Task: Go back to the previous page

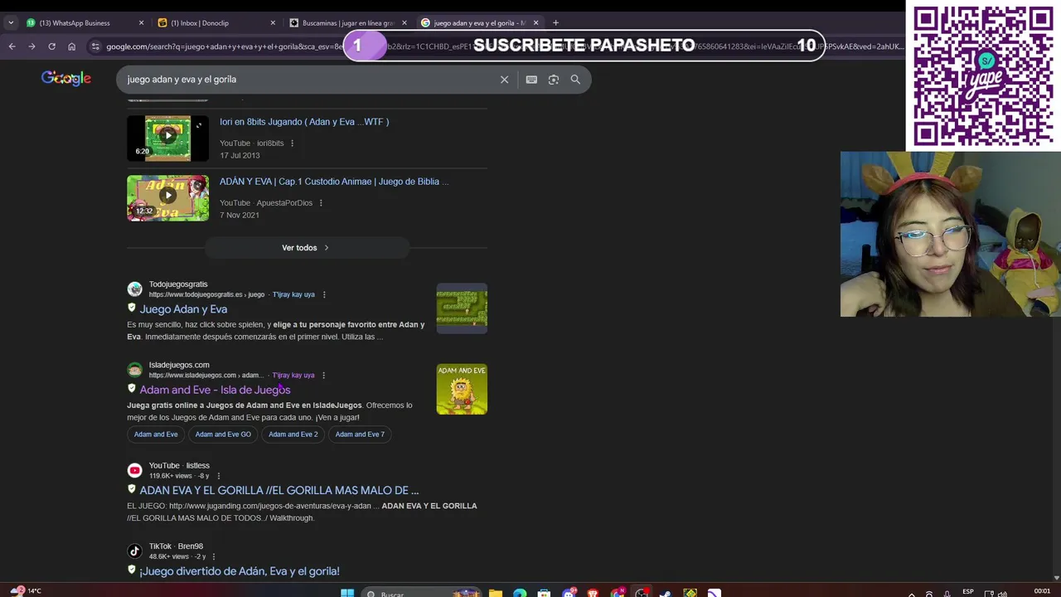Action: click(x=12, y=46)
